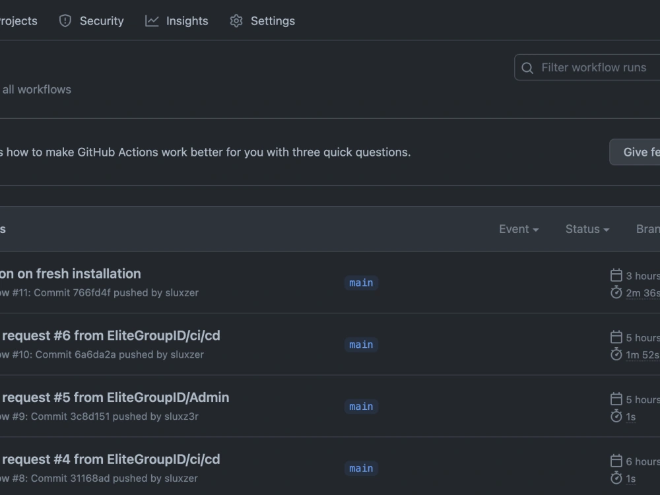Click the magnifier icon in the filter box

pyautogui.click(x=527, y=68)
